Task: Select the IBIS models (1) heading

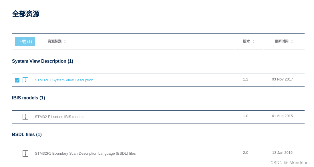Action: [28, 98]
